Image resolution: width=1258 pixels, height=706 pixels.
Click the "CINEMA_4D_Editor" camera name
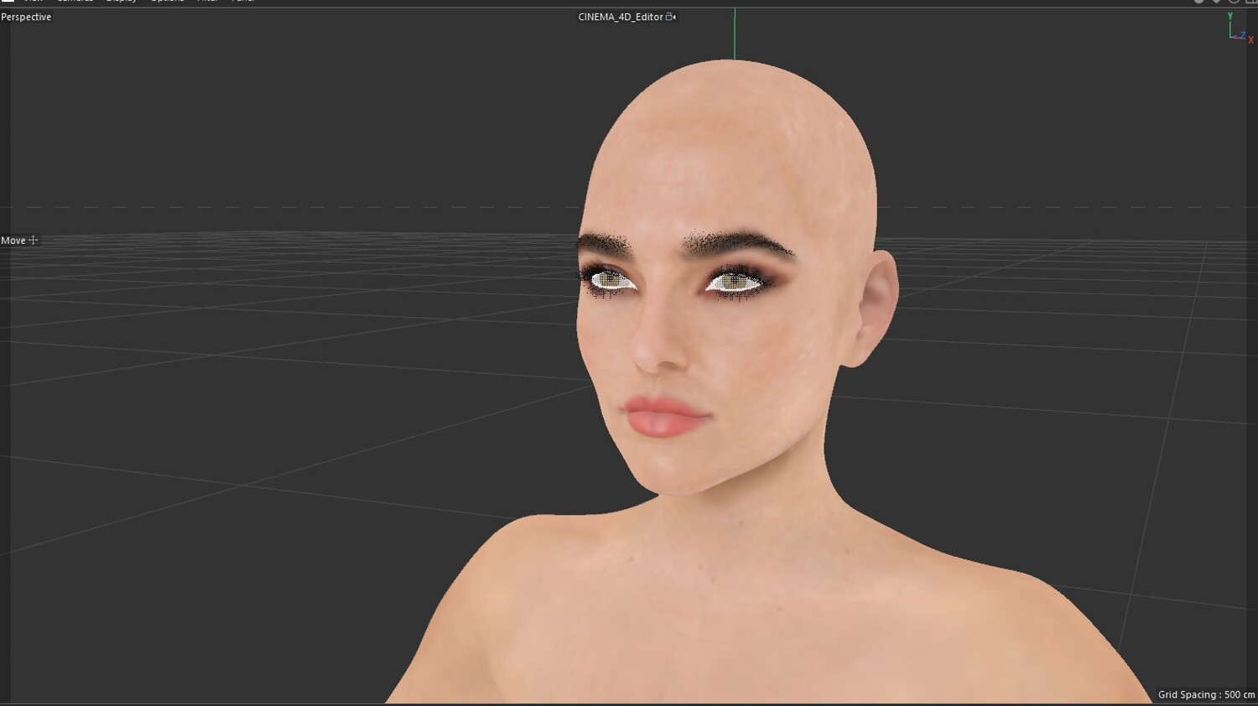(621, 17)
